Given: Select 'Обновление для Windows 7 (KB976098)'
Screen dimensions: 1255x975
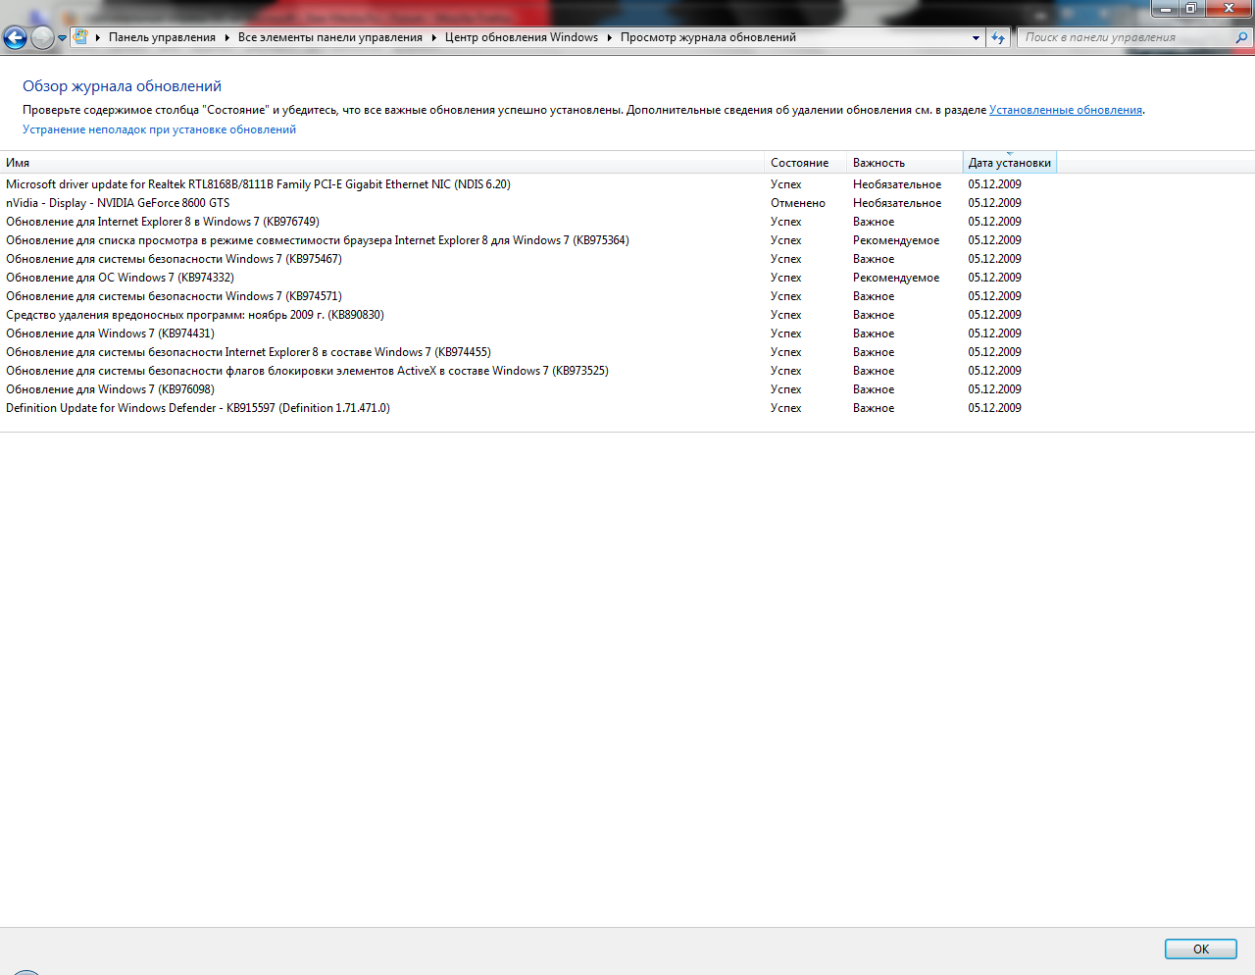Looking at the screenshot, I should click(529, 389).
